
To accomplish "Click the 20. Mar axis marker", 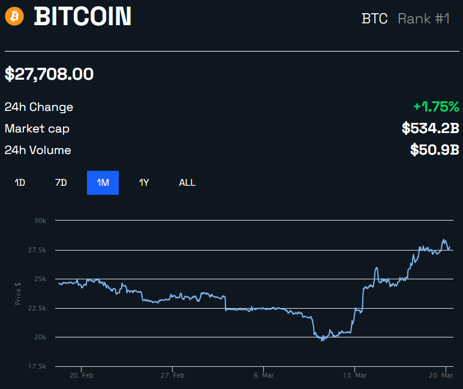I will point(441,375).
